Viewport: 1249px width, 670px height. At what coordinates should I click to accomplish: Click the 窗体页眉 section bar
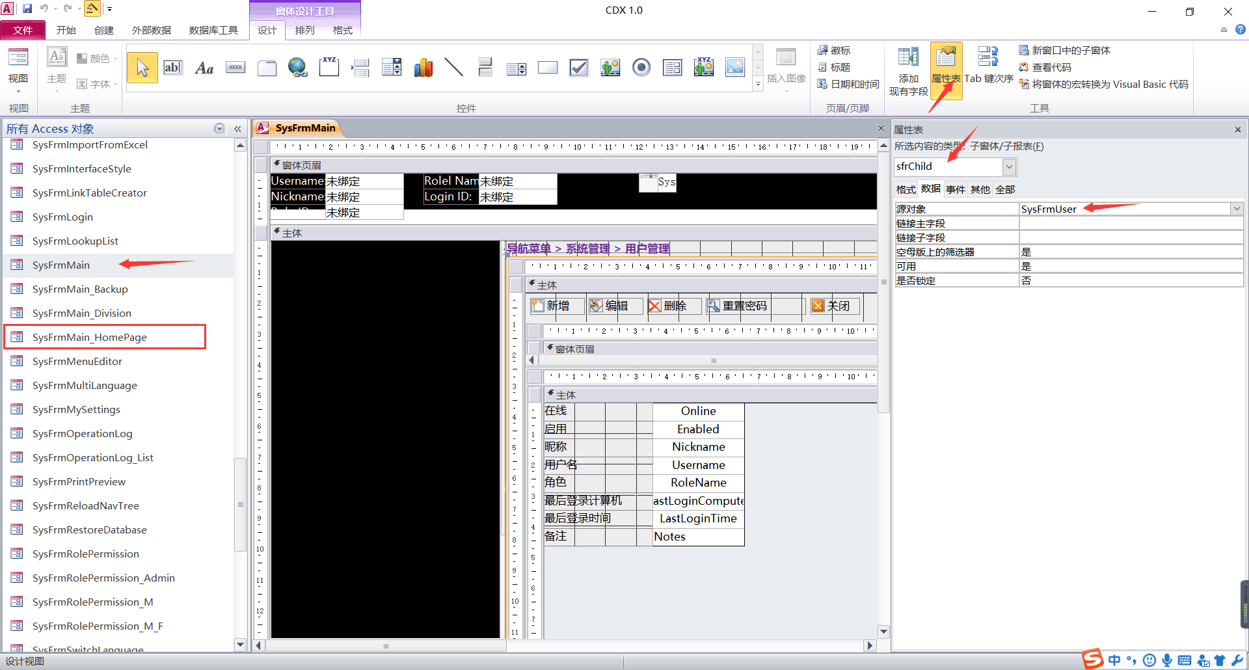(572, 165)
